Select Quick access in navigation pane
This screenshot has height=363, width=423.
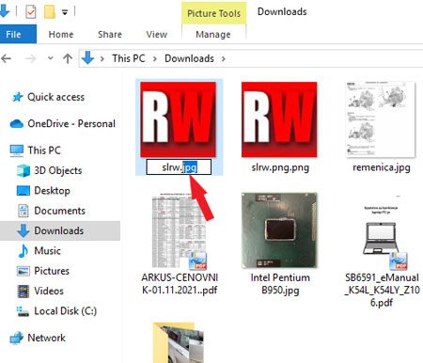click(56, 97)
